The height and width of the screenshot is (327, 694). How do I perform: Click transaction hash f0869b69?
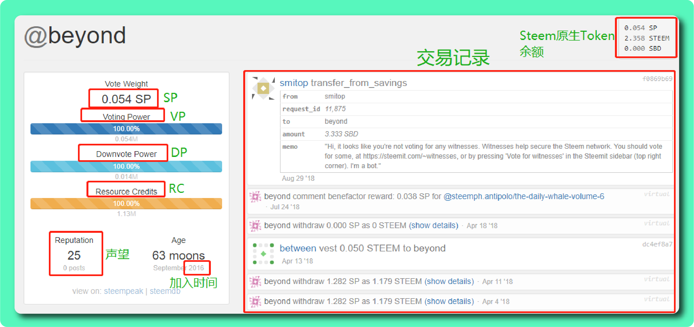point(657,79)
